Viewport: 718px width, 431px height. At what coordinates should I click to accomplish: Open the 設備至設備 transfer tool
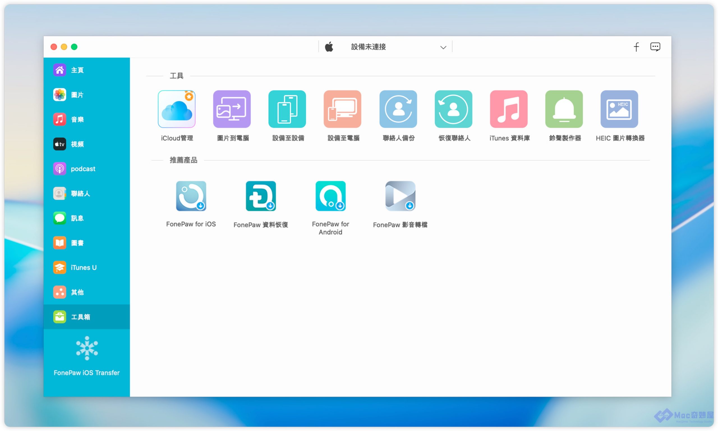tap(287, 109)
